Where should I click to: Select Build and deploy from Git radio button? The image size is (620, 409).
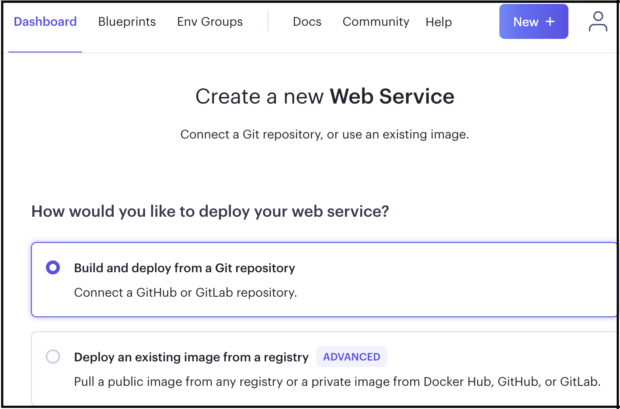coord(53,267)
